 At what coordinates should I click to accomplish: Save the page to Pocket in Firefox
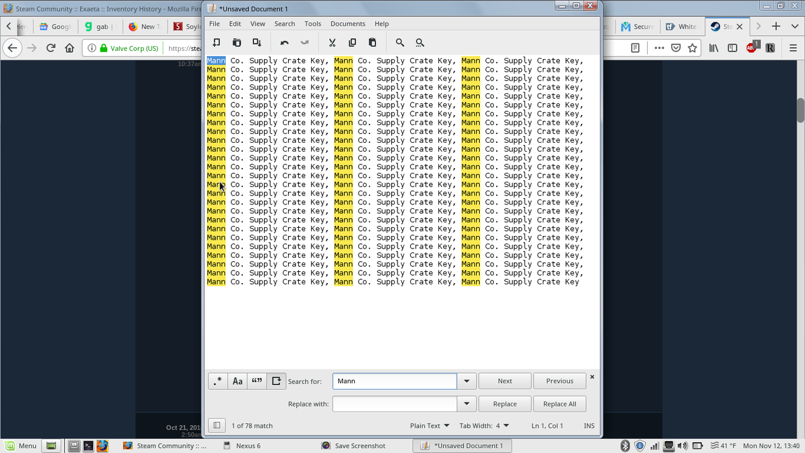click(x=675, y=48)
